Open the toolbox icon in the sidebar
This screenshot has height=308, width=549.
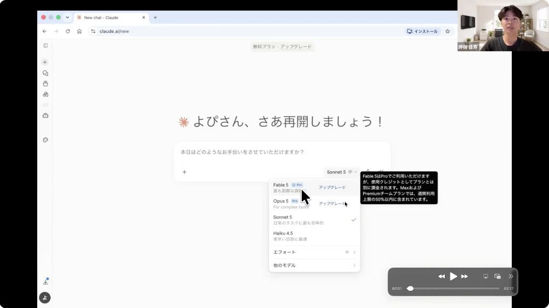click(45, 116)
